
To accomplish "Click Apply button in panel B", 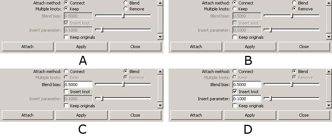I will (x=250, y=47).
